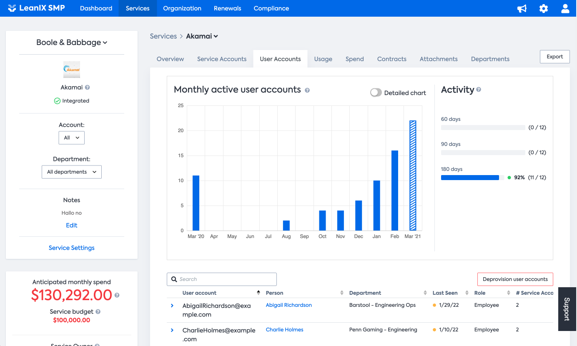
Task: Open Compliance in top navigation
Action: tap(271, 8)
